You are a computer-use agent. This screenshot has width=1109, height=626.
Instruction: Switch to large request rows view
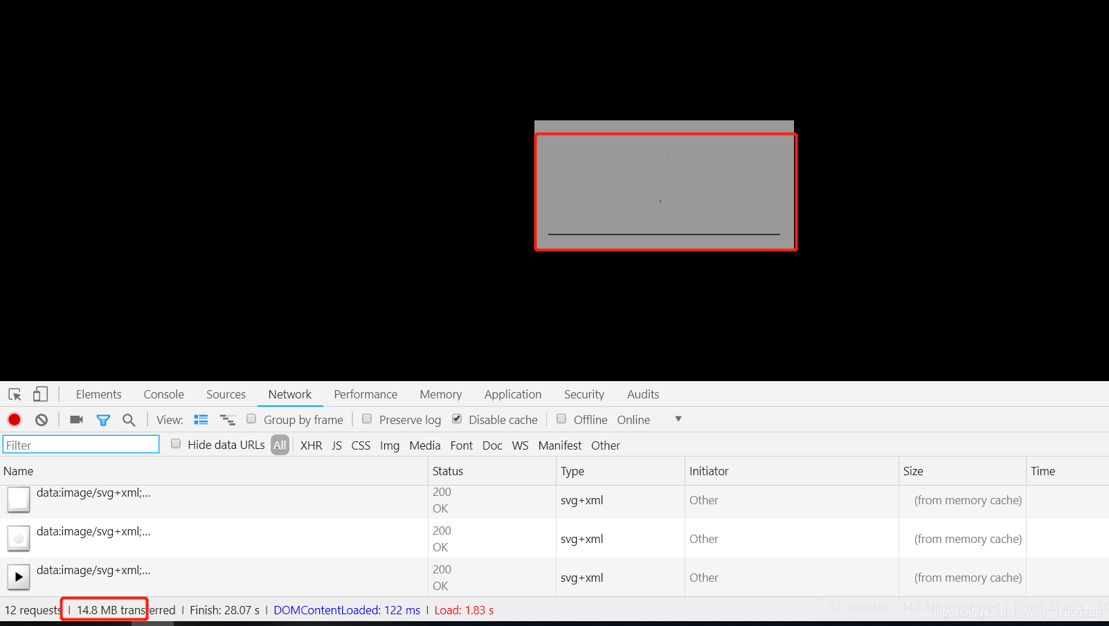[x=201, y=420]
